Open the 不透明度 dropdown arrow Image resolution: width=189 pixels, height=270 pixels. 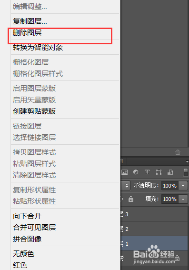point(183,186)
